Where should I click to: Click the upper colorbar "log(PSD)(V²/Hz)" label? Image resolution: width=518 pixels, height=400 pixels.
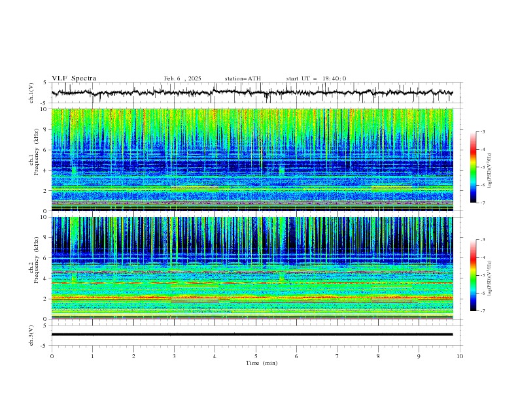(x=490, y=171)
